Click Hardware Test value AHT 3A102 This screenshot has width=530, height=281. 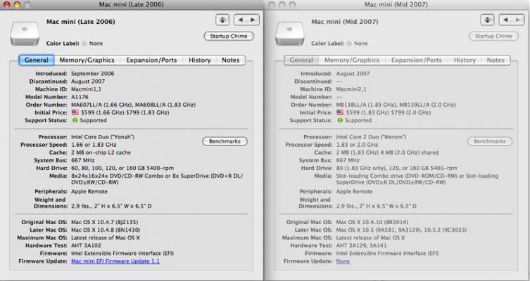pyautogui.click(x=86, y=246)
